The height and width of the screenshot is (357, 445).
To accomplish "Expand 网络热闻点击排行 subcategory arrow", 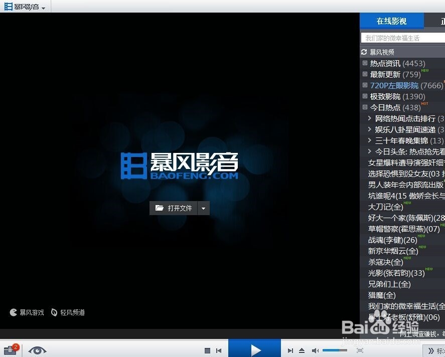I will pos(370,118).
